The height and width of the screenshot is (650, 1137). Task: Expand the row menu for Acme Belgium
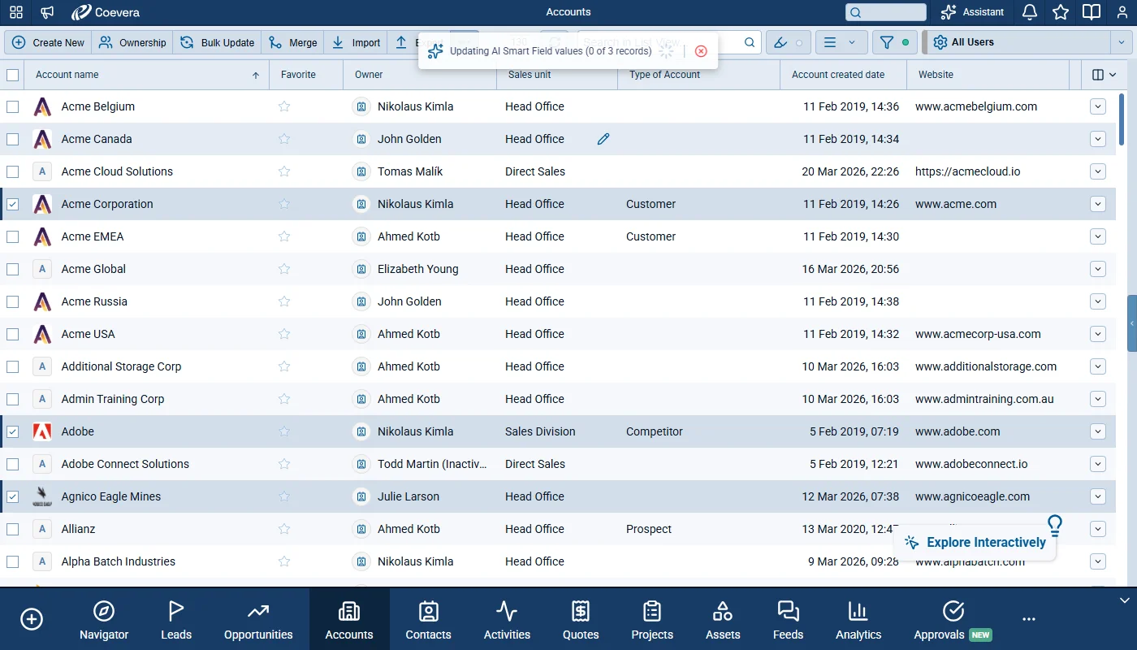[x=1098, y=106]
